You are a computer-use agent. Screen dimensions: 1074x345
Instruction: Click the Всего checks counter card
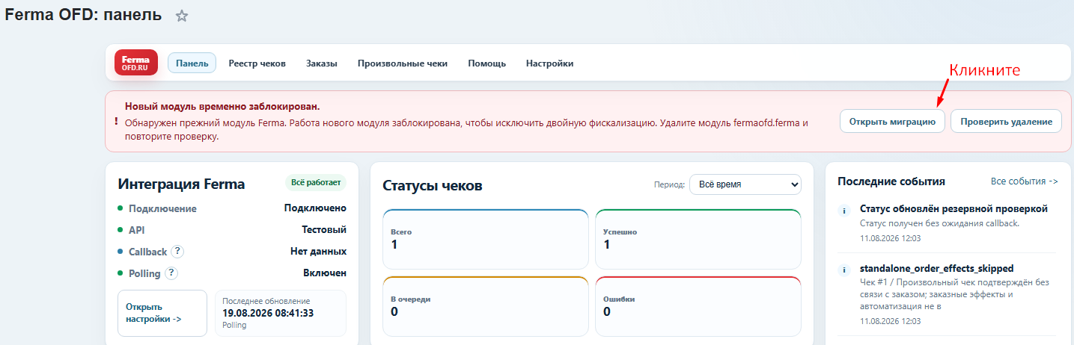click(x=485, y=239)
